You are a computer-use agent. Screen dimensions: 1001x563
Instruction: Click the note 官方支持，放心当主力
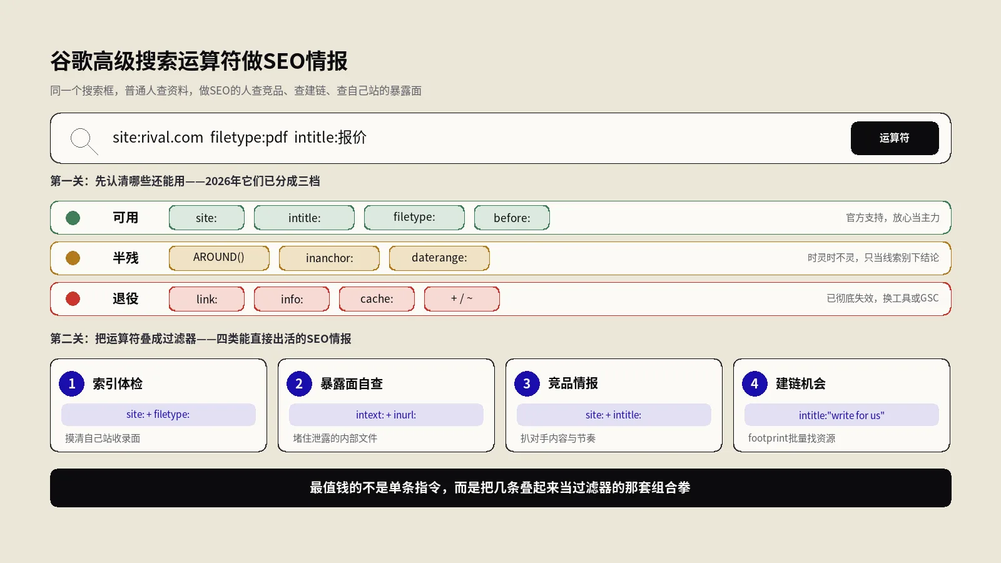(893, 218)
